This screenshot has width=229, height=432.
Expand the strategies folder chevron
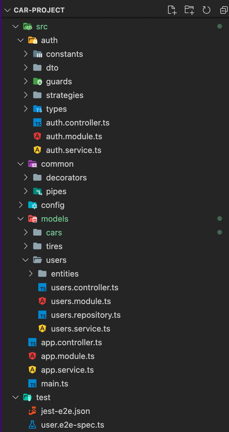click(x=26, y=95)
